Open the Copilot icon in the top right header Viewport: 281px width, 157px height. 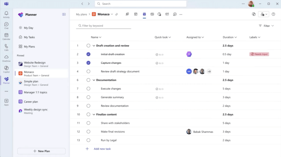pos(254,14)
